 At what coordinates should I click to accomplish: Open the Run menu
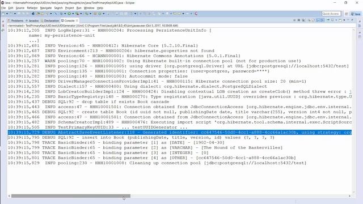click(79, 8)
